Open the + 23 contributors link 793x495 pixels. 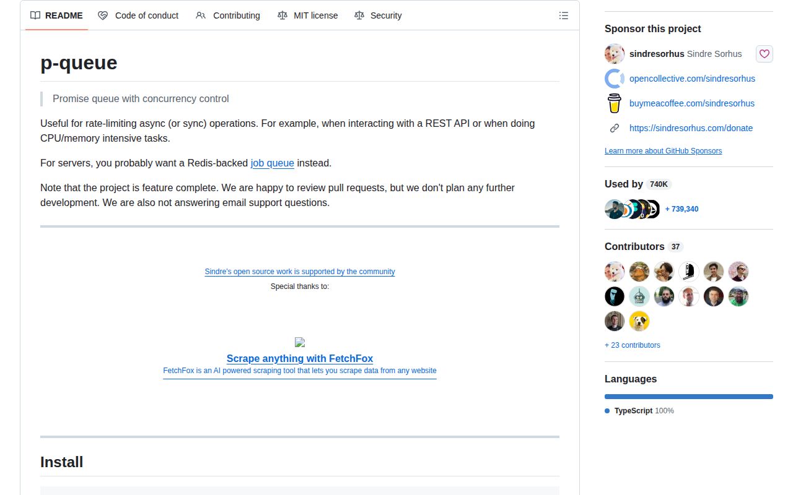point(633,345)
